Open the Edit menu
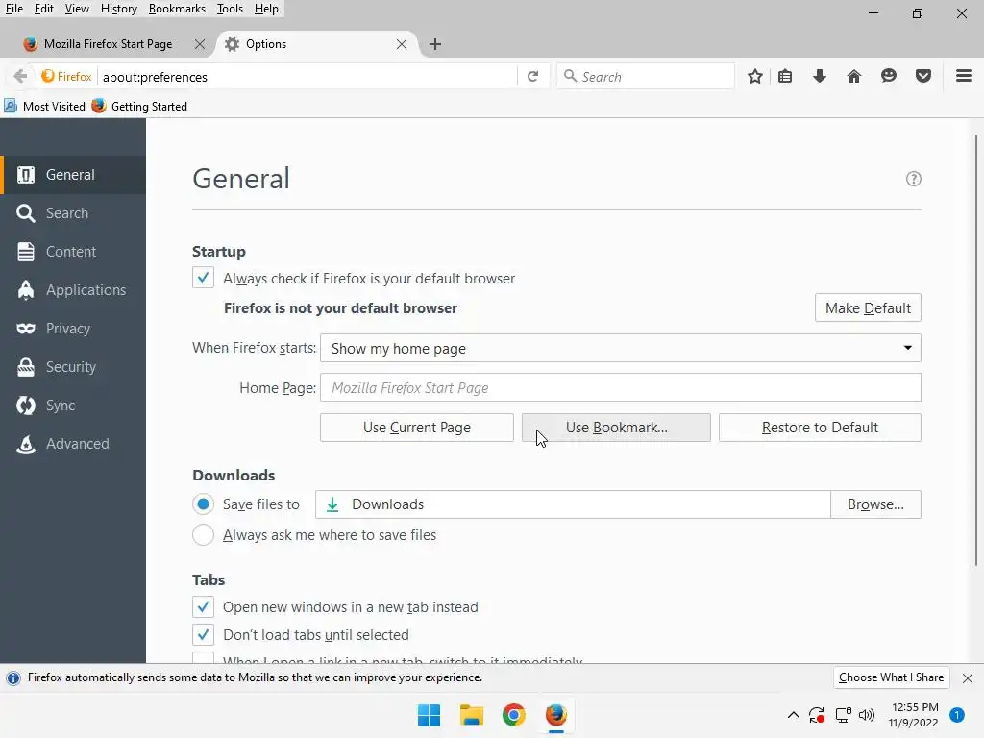This screenshot has width=984, height=738. click(43, 9)
